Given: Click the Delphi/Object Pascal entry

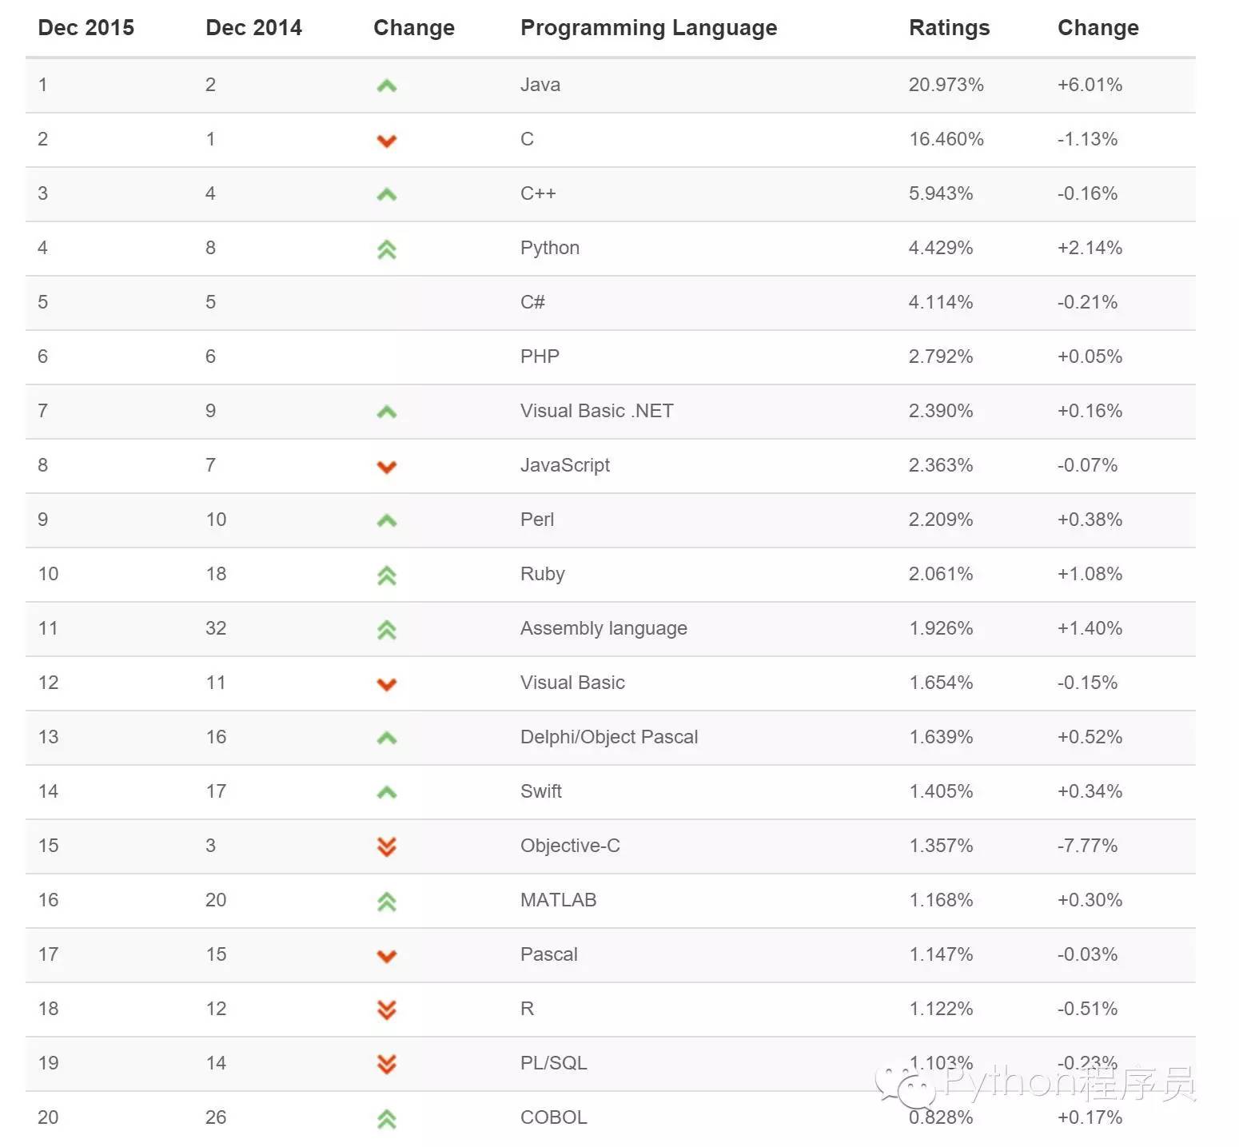Looking at the screenshot, I should click(x=609, y=737).
